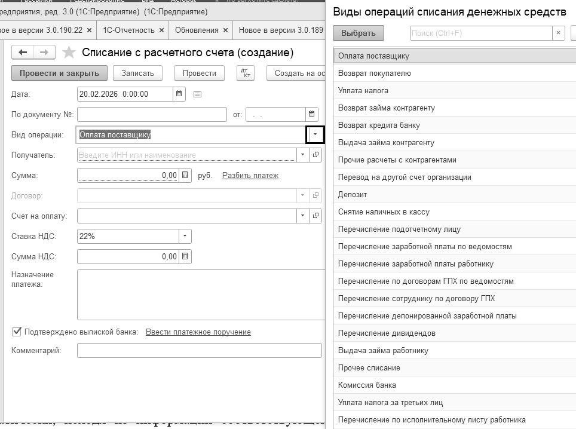Screen dimensions: 576x429
Task: Click the Назначение платежа text area
Action: (x=201, y=295)
